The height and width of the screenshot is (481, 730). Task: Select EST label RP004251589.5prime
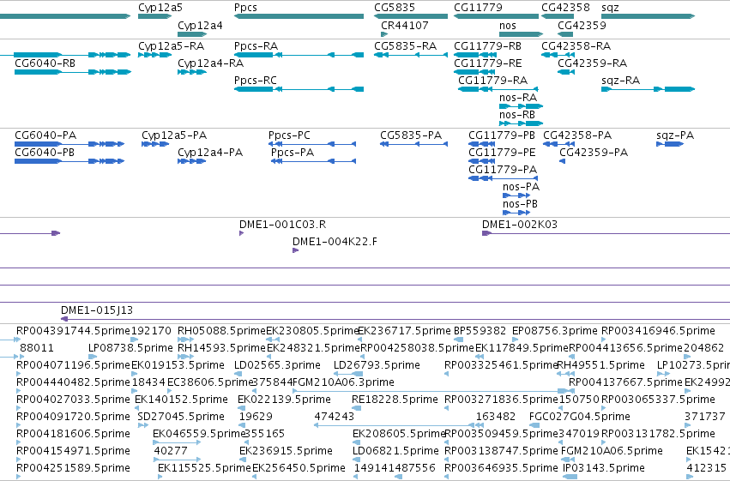coord(73,468)
